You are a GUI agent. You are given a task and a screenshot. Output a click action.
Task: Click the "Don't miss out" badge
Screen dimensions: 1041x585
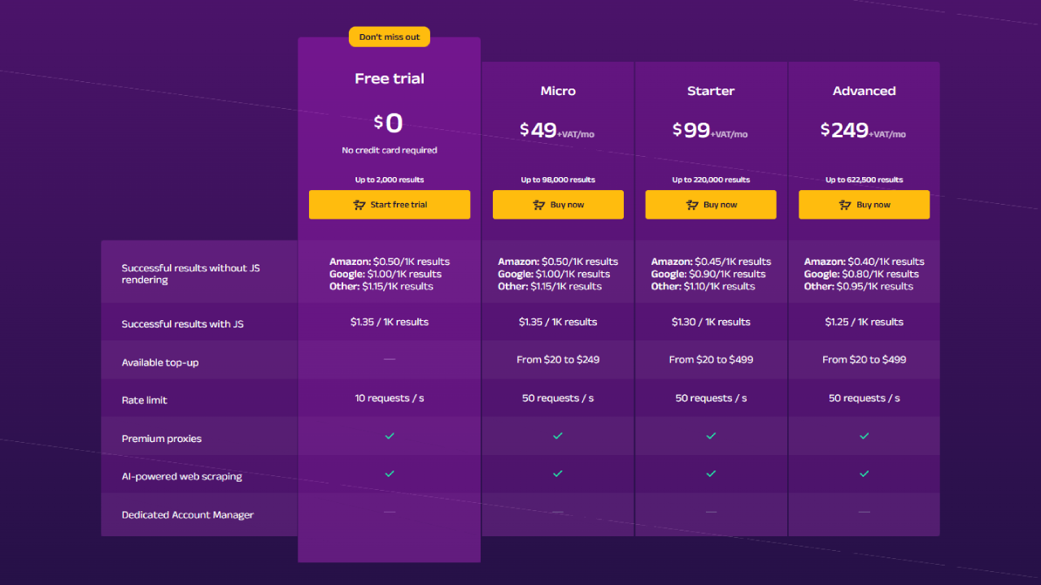click(x=390, y=37)
